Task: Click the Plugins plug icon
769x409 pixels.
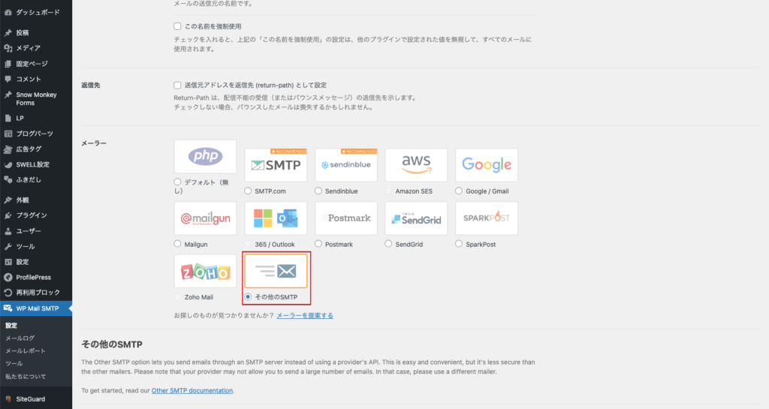Action: click(x=8, y=215)
